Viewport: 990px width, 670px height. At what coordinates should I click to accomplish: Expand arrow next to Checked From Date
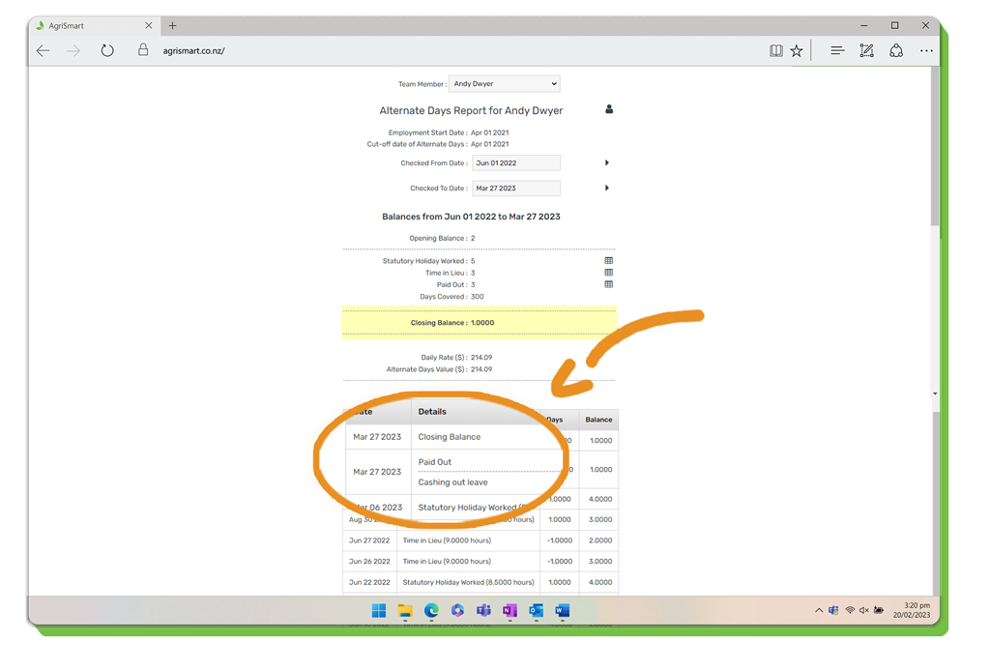tap(607, 163)
